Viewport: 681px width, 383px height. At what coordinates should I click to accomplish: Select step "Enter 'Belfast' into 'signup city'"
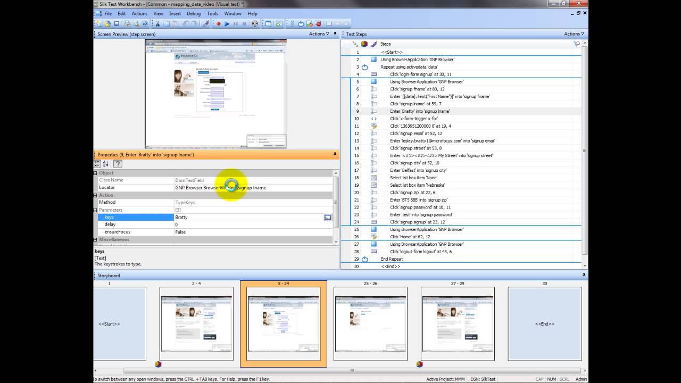(418, 170)
